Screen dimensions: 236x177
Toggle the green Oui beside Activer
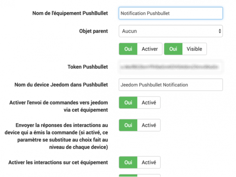(128, 49)
